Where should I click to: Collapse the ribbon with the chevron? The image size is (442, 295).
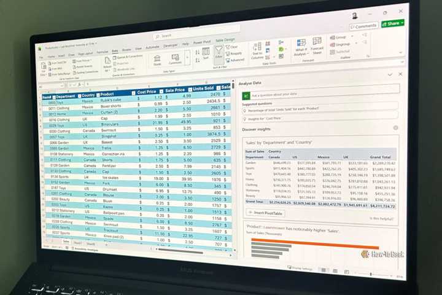click(x=400, y=52)
